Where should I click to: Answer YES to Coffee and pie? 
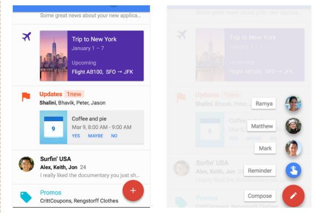76,136
